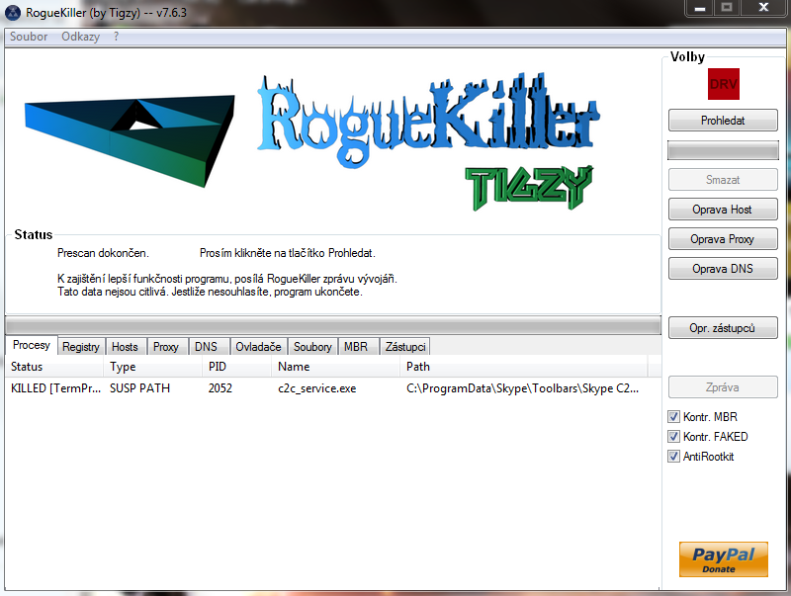Click the PayPal Donate button
The height and width of the screenshot is (596, 791).
(x=724, y=559)
